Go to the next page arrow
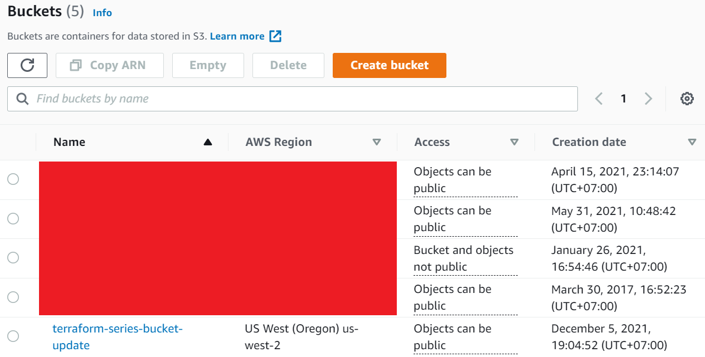The height and width of the screenshot is (357, 705). coord(648,99)
